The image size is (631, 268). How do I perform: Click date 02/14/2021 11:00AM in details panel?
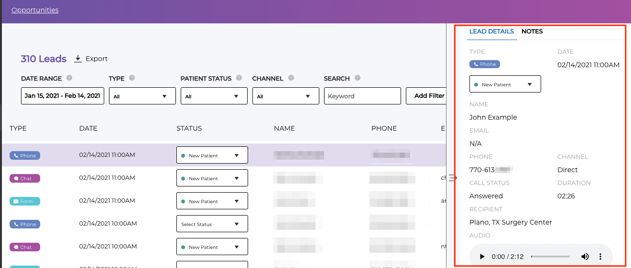click(x=588, y=65)
